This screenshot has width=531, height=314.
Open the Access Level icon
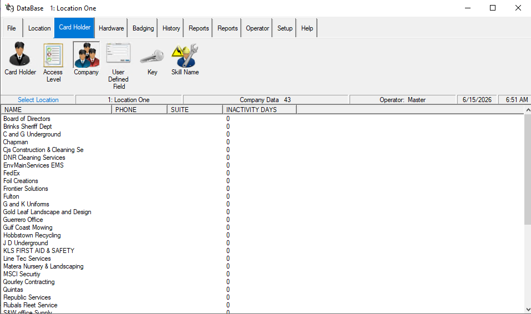pyautogui.click(x=53, y=62)
